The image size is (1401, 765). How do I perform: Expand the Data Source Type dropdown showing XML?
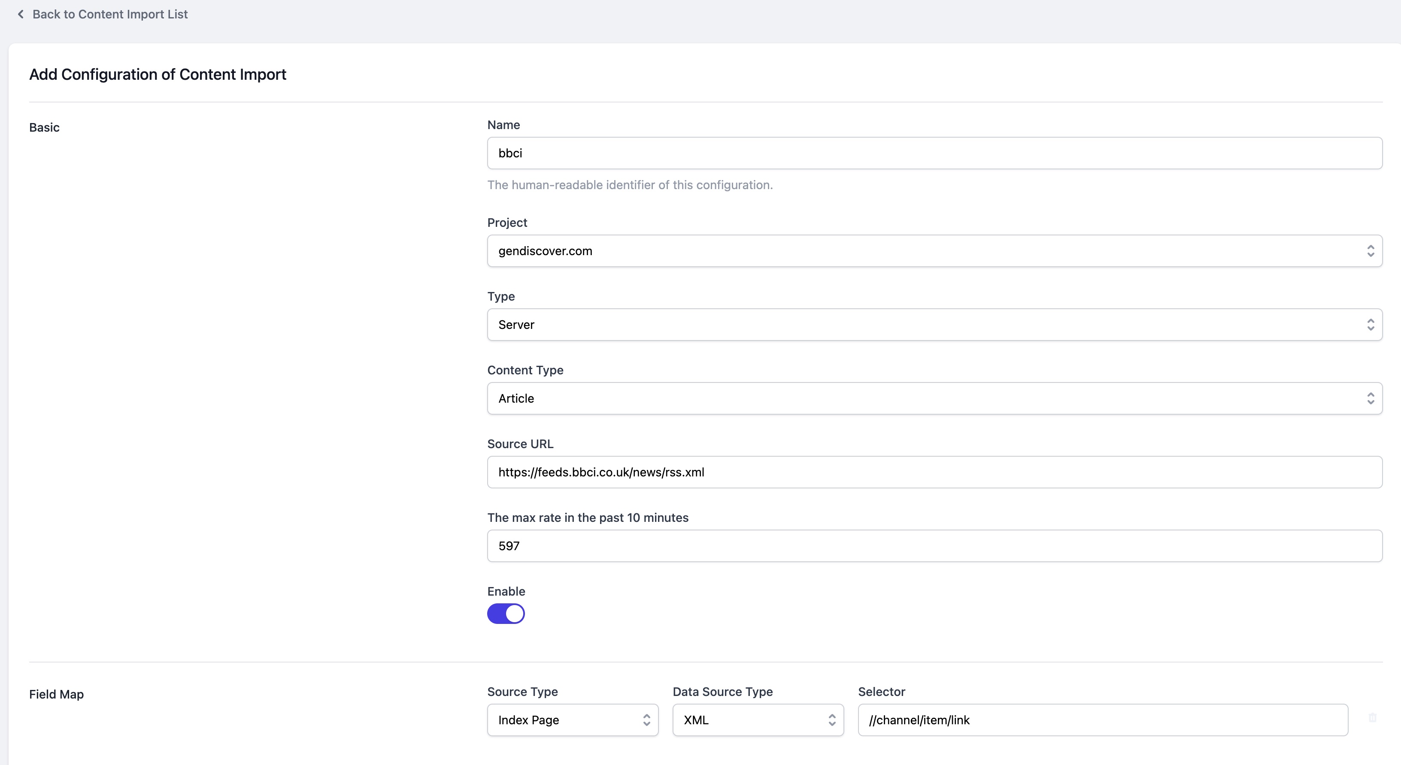(751, 720)
